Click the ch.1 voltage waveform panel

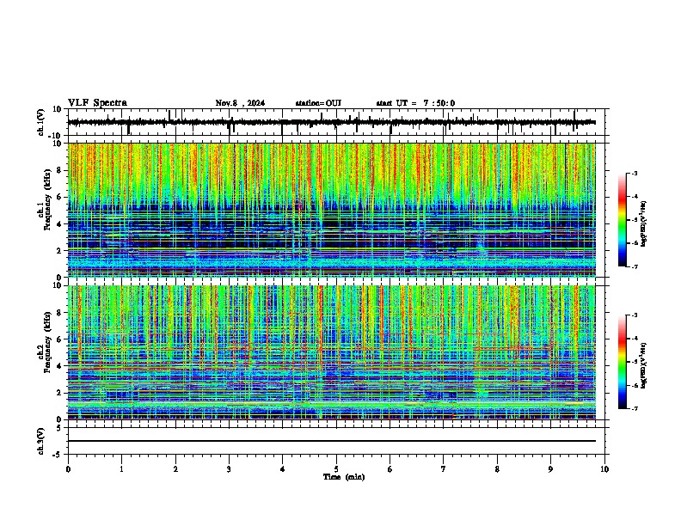point(335,122)
